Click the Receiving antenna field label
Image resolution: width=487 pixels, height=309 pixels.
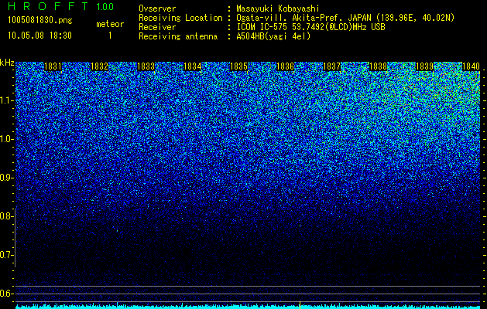tap(178, 36)
